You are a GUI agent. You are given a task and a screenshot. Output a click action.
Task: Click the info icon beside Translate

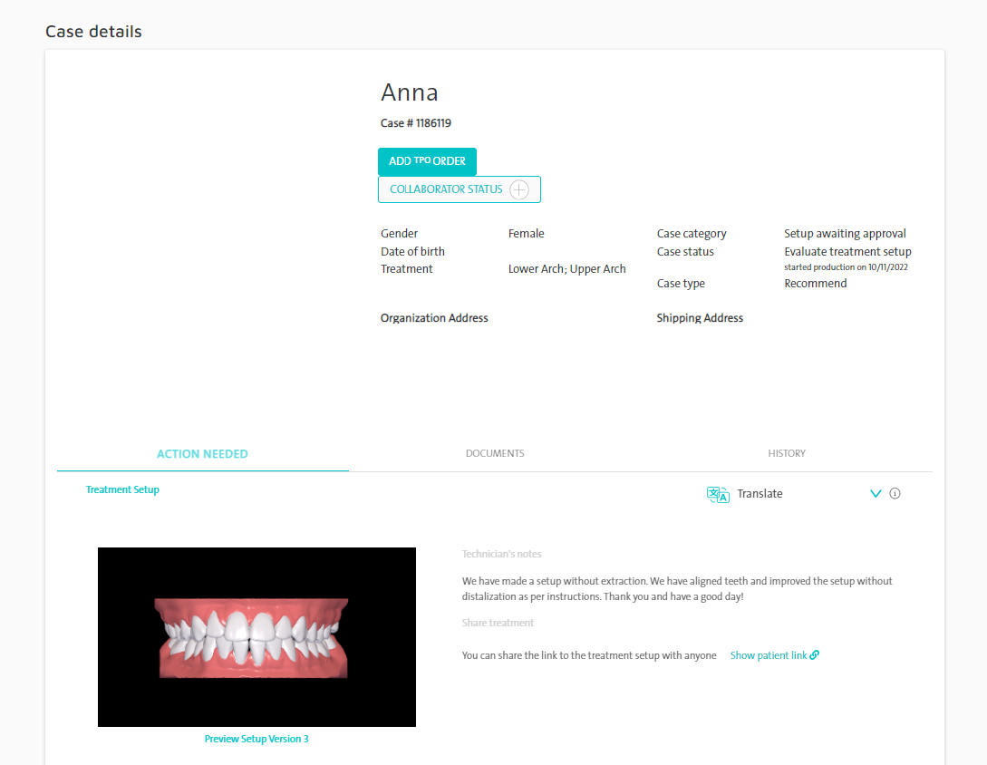point(895,494)
